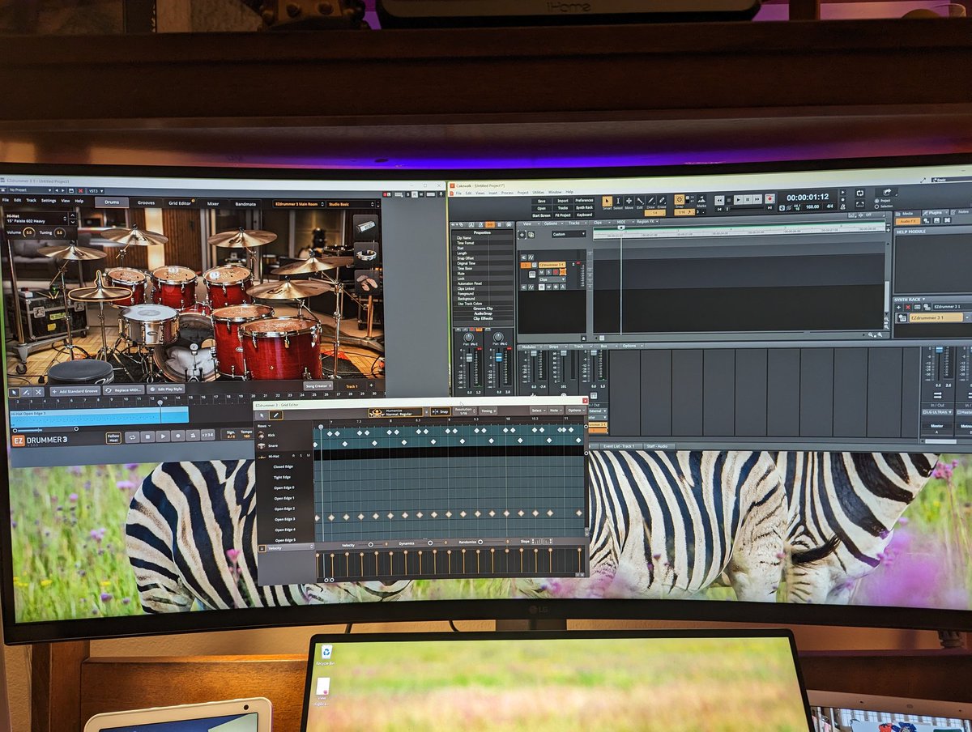
Task: Open the Studio Basic preset dropdown
Action: 352,204
